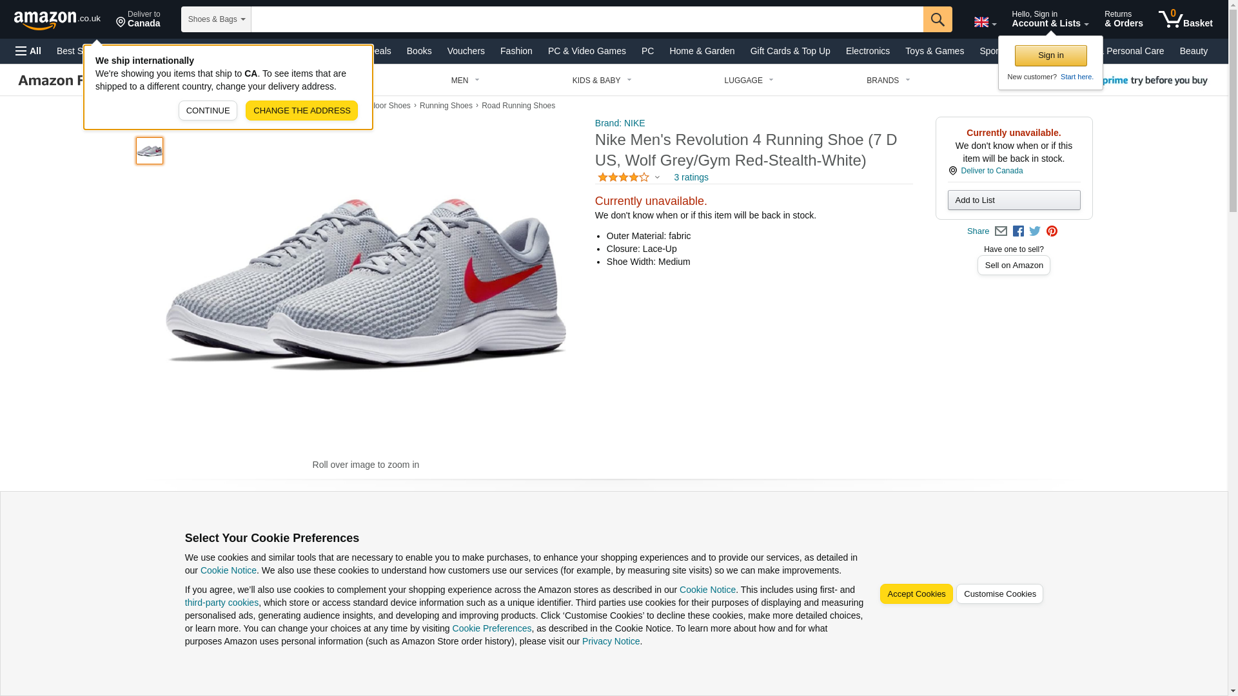The image size is (1238, 696).
Task: Share via email envelope icon
Action: tap(1001, 231)
